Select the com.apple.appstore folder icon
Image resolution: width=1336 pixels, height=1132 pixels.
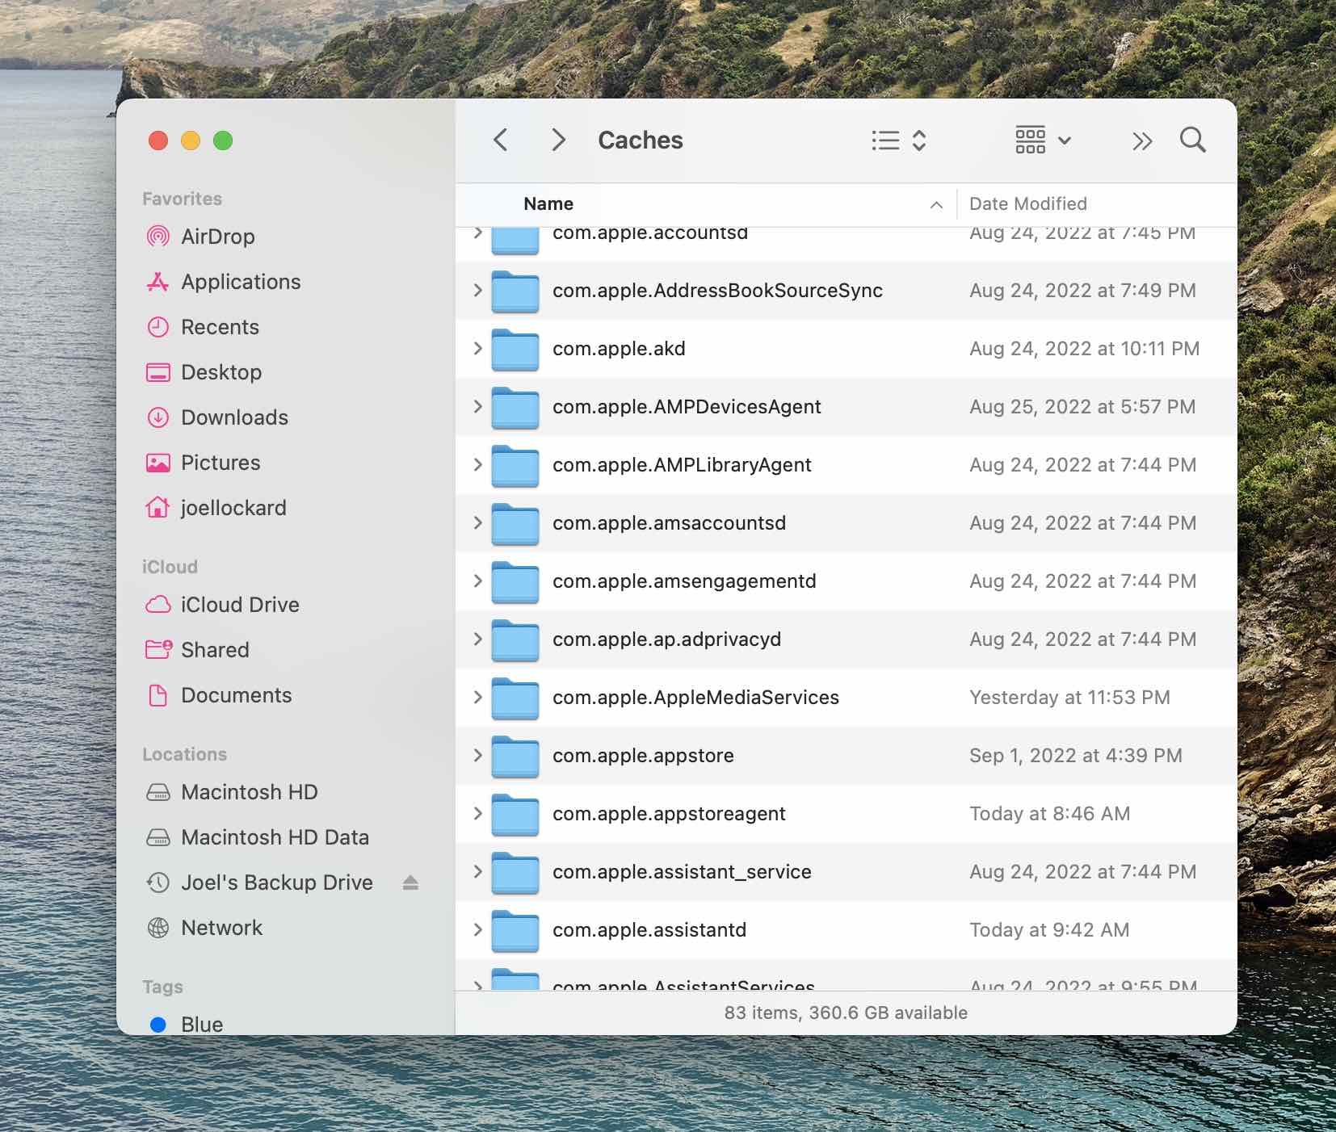515,757
